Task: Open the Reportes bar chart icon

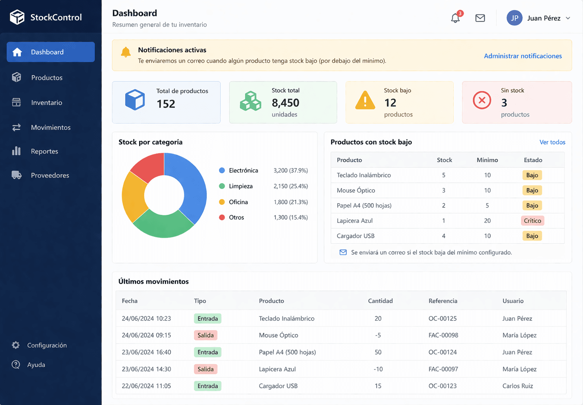Action: pyautogui.click(x=16, y=151)
